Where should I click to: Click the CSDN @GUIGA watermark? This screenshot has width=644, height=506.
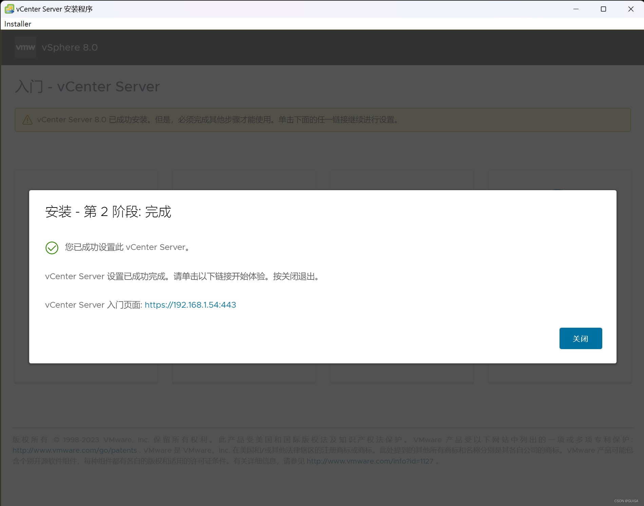pyautogui.click(x=625, y=501)
